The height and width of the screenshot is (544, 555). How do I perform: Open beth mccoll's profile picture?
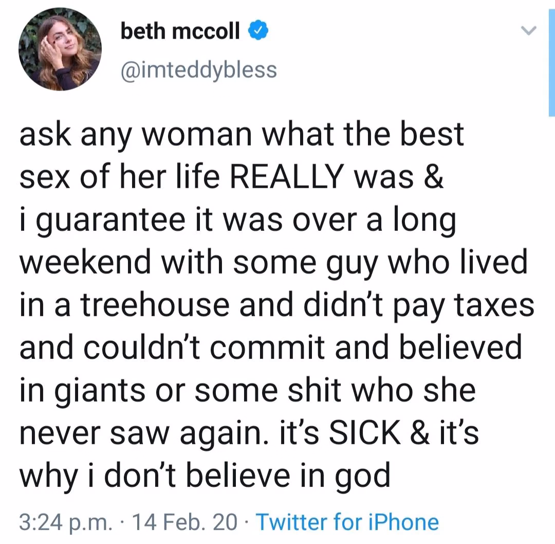(60, 49)
